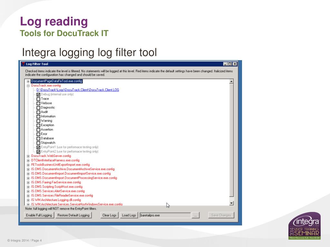Click the baretailpro.exe text field
The image size is (330, 247).
pyautogui.click(x=165, y=215)
